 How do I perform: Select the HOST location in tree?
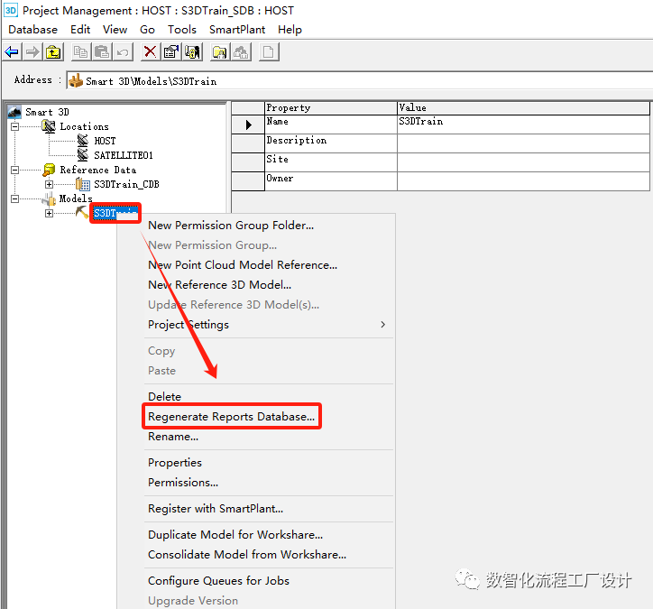pos(105,141)
